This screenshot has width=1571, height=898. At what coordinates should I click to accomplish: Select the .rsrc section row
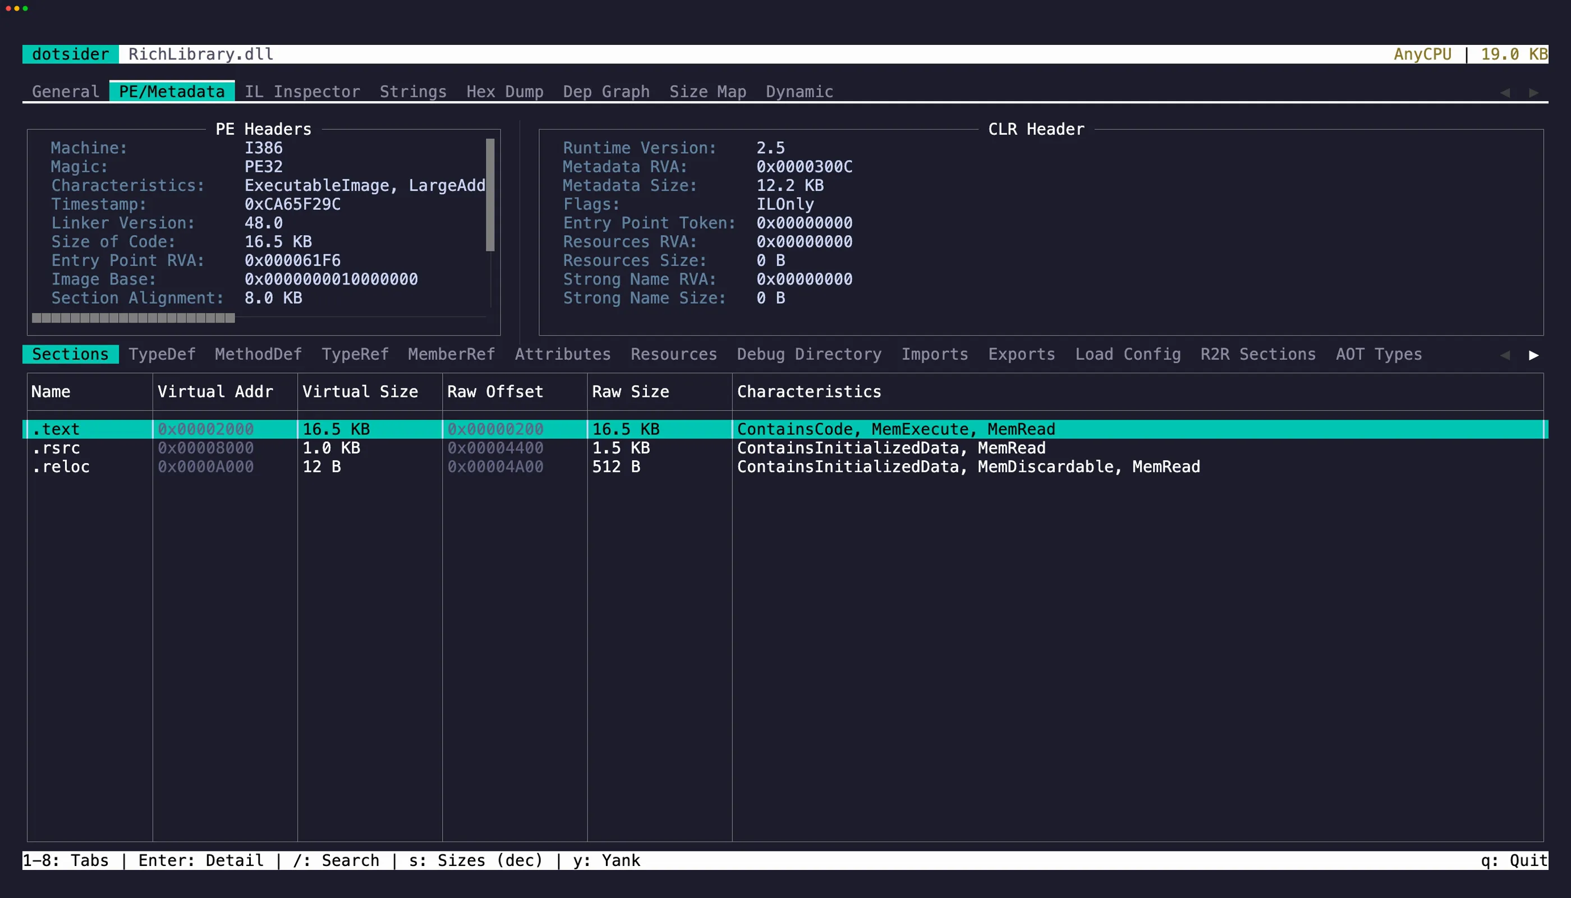pos(785,448)
